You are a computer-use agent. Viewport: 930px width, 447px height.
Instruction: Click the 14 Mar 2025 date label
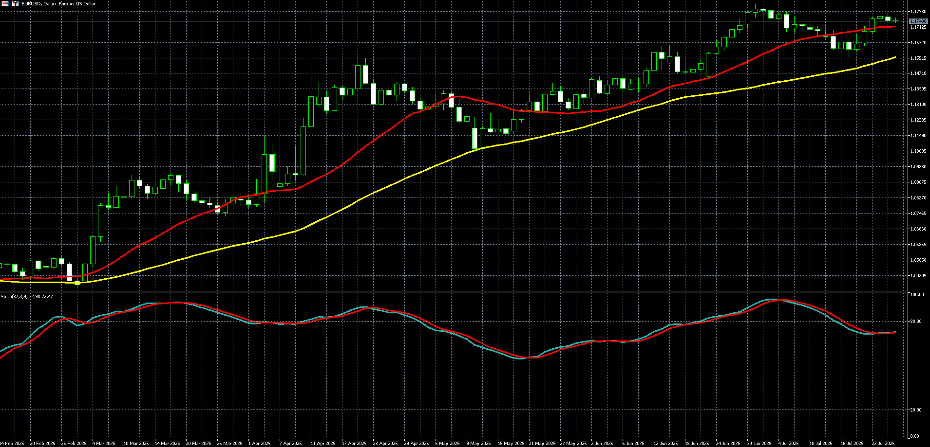(x=167, y=444)
